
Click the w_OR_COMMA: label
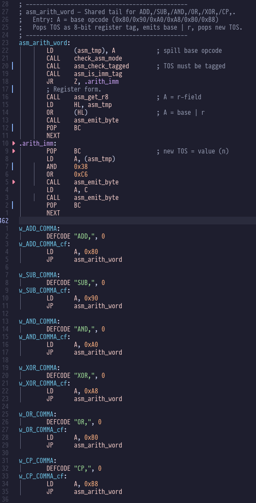[38, 414]
